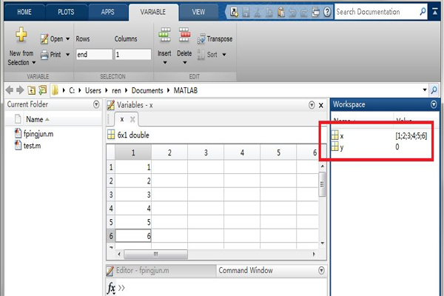
Task: Close the x variable tab
Action: click(132, 120)
